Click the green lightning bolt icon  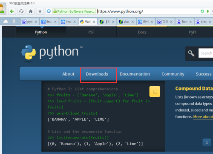(x=208, y=12)
